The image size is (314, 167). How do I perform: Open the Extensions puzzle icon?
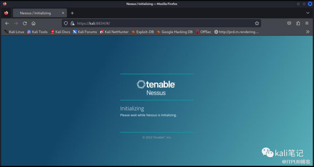click(298, 23)
